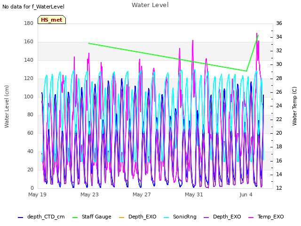Click the purple Depth_EXO color marker

tap(206, 218)
